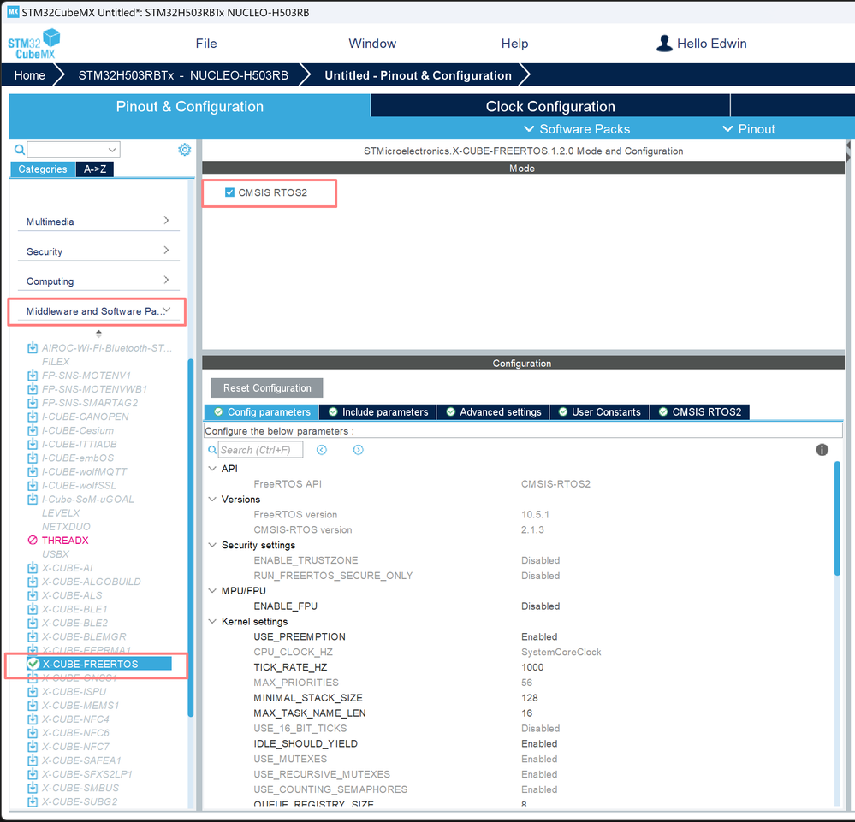Open the Window menu
Image resolution: width=855 pixels, height=822 pixels.
372,44
